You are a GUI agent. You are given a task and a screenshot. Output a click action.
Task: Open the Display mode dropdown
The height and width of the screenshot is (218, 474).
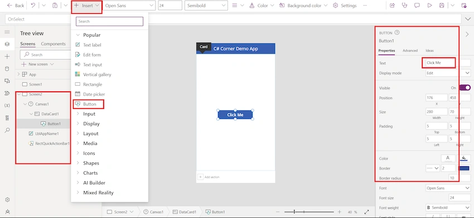(448, 73)
